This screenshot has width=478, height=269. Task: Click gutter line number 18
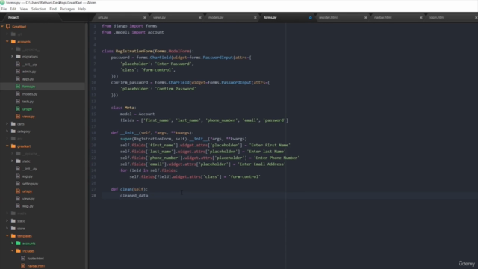click(93, 133)
